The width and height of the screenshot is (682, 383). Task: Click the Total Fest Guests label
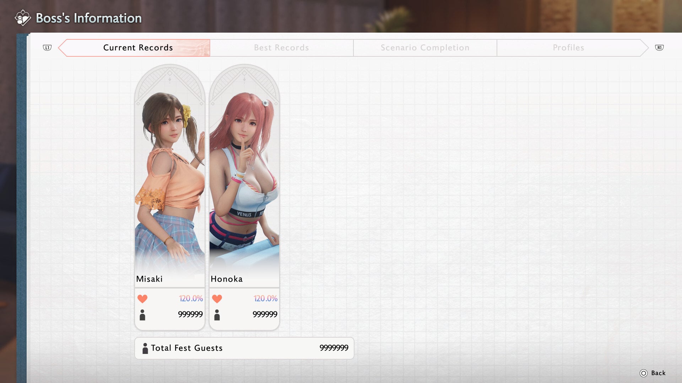pyautogui.click(x=187, y=348)
